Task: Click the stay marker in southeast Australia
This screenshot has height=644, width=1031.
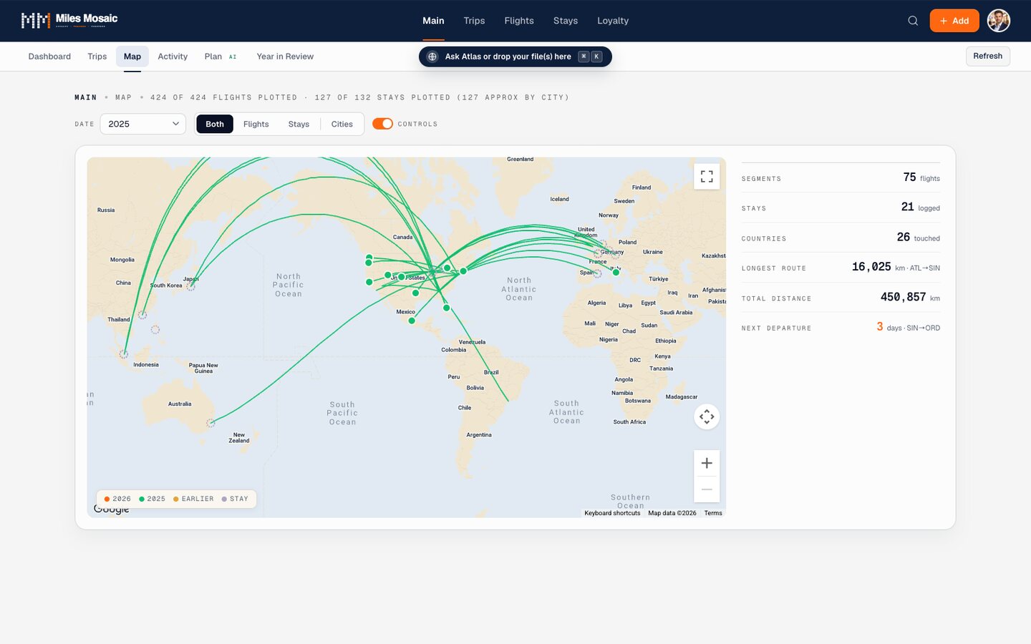Action: [210, 423]
